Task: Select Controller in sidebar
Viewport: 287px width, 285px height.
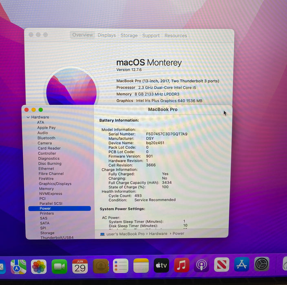Action: point(47,153)
